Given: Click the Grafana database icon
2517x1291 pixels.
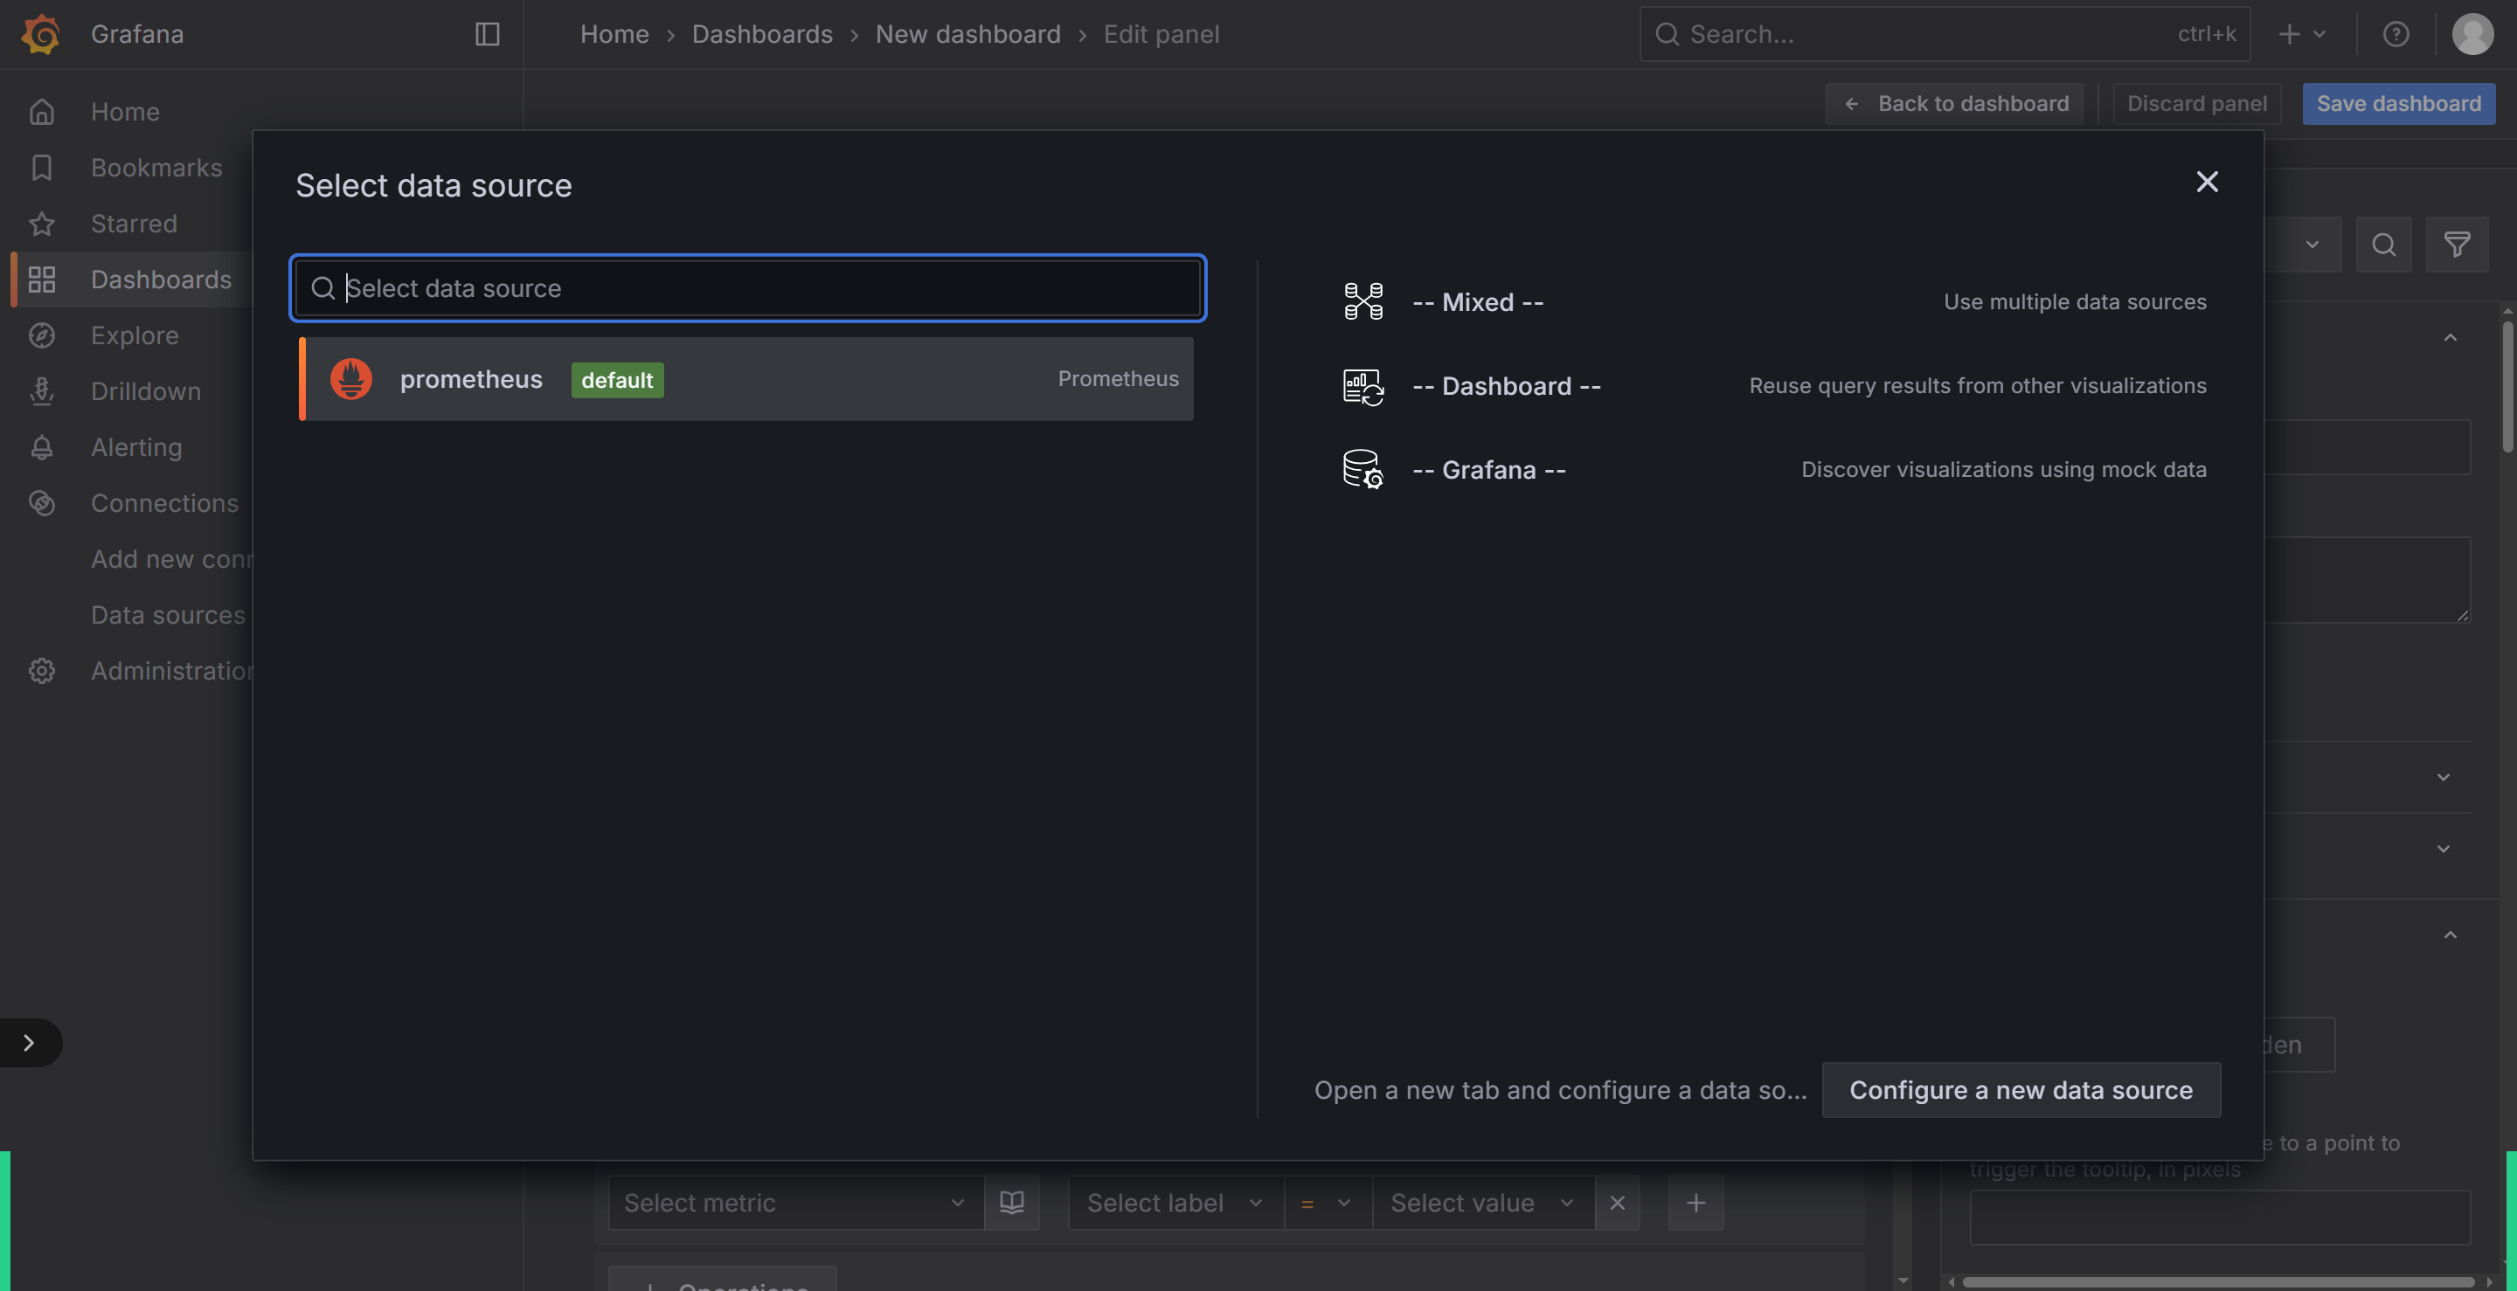Looking at the screenshot, I should [x=1363, y=470].
